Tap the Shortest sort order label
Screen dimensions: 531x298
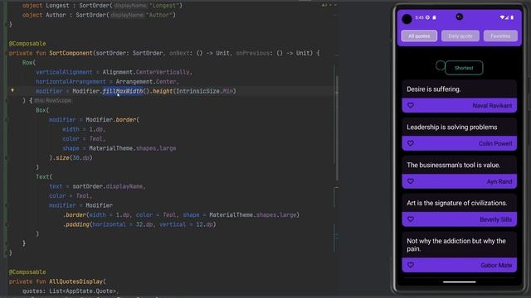pos(464,68)
